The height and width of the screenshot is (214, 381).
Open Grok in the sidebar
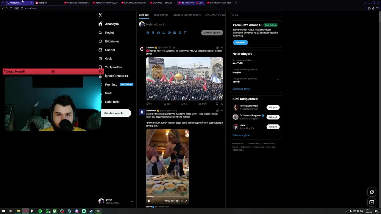click(105, 59)
